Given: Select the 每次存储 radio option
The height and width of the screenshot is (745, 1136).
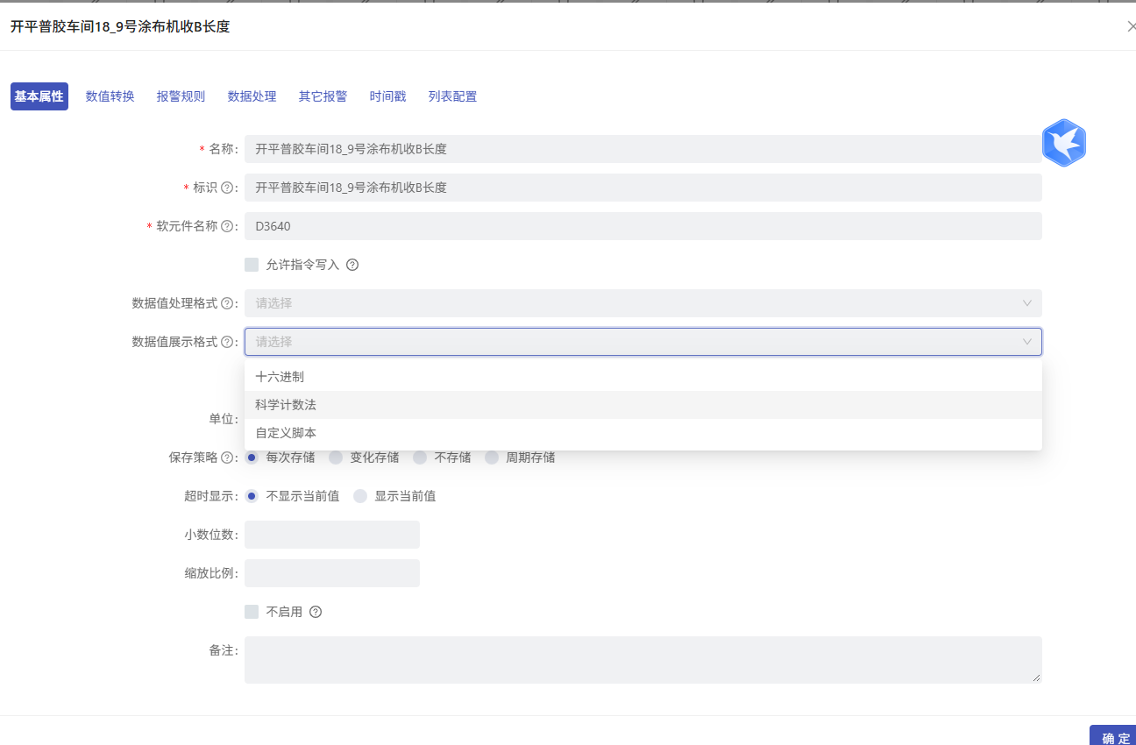Looking at the screenshot, I should pos(252,458).
